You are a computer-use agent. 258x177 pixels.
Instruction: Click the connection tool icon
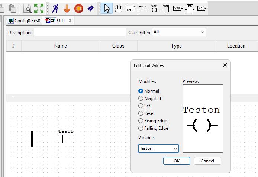(201, 8)
